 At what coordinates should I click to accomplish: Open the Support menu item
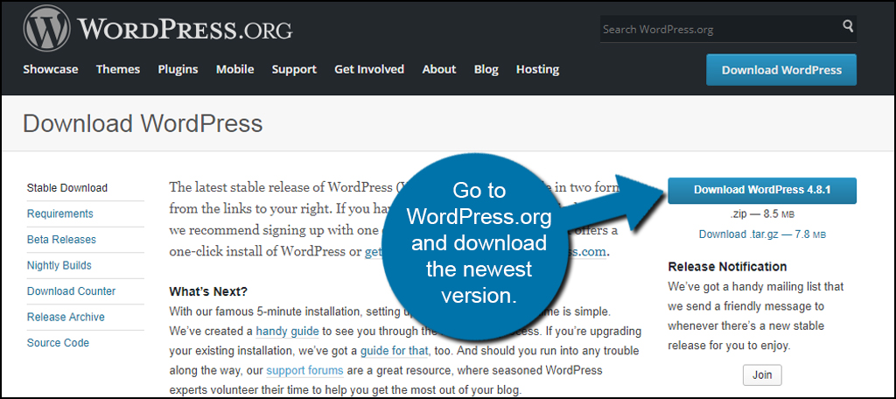click(294, 69)
